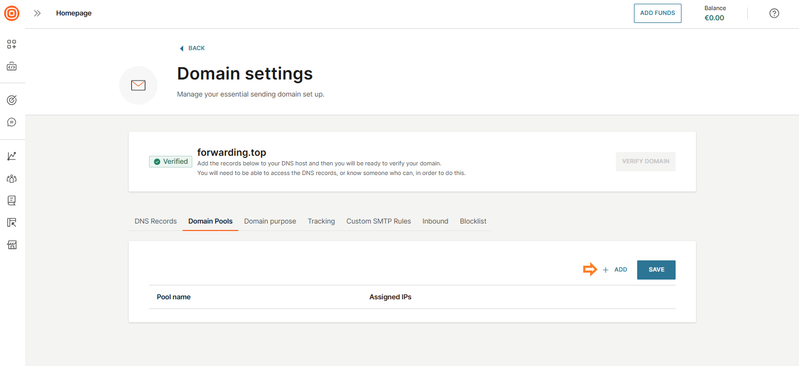Open the squares-plus apps icon in sidebar
The image size is (799, 366).
[12, 44]
